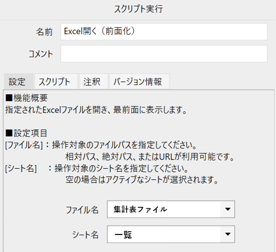The height and width of the screenshot is (252, 276).
Task: Click the 指定されたExcelファイルを開き description line
Action: (x=96, y=110)
